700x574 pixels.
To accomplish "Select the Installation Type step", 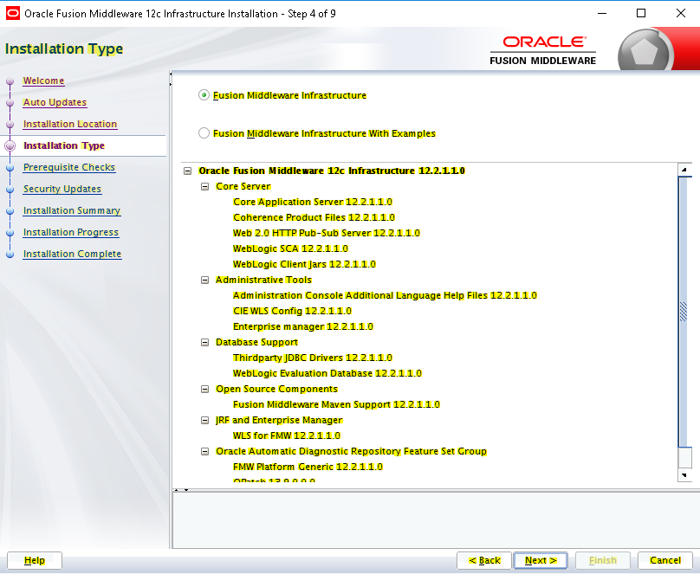I will [x=64, y=145].
